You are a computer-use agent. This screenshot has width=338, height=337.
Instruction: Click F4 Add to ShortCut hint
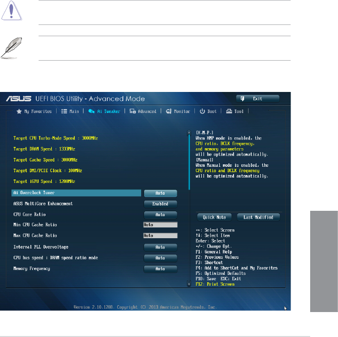point(236,268)
